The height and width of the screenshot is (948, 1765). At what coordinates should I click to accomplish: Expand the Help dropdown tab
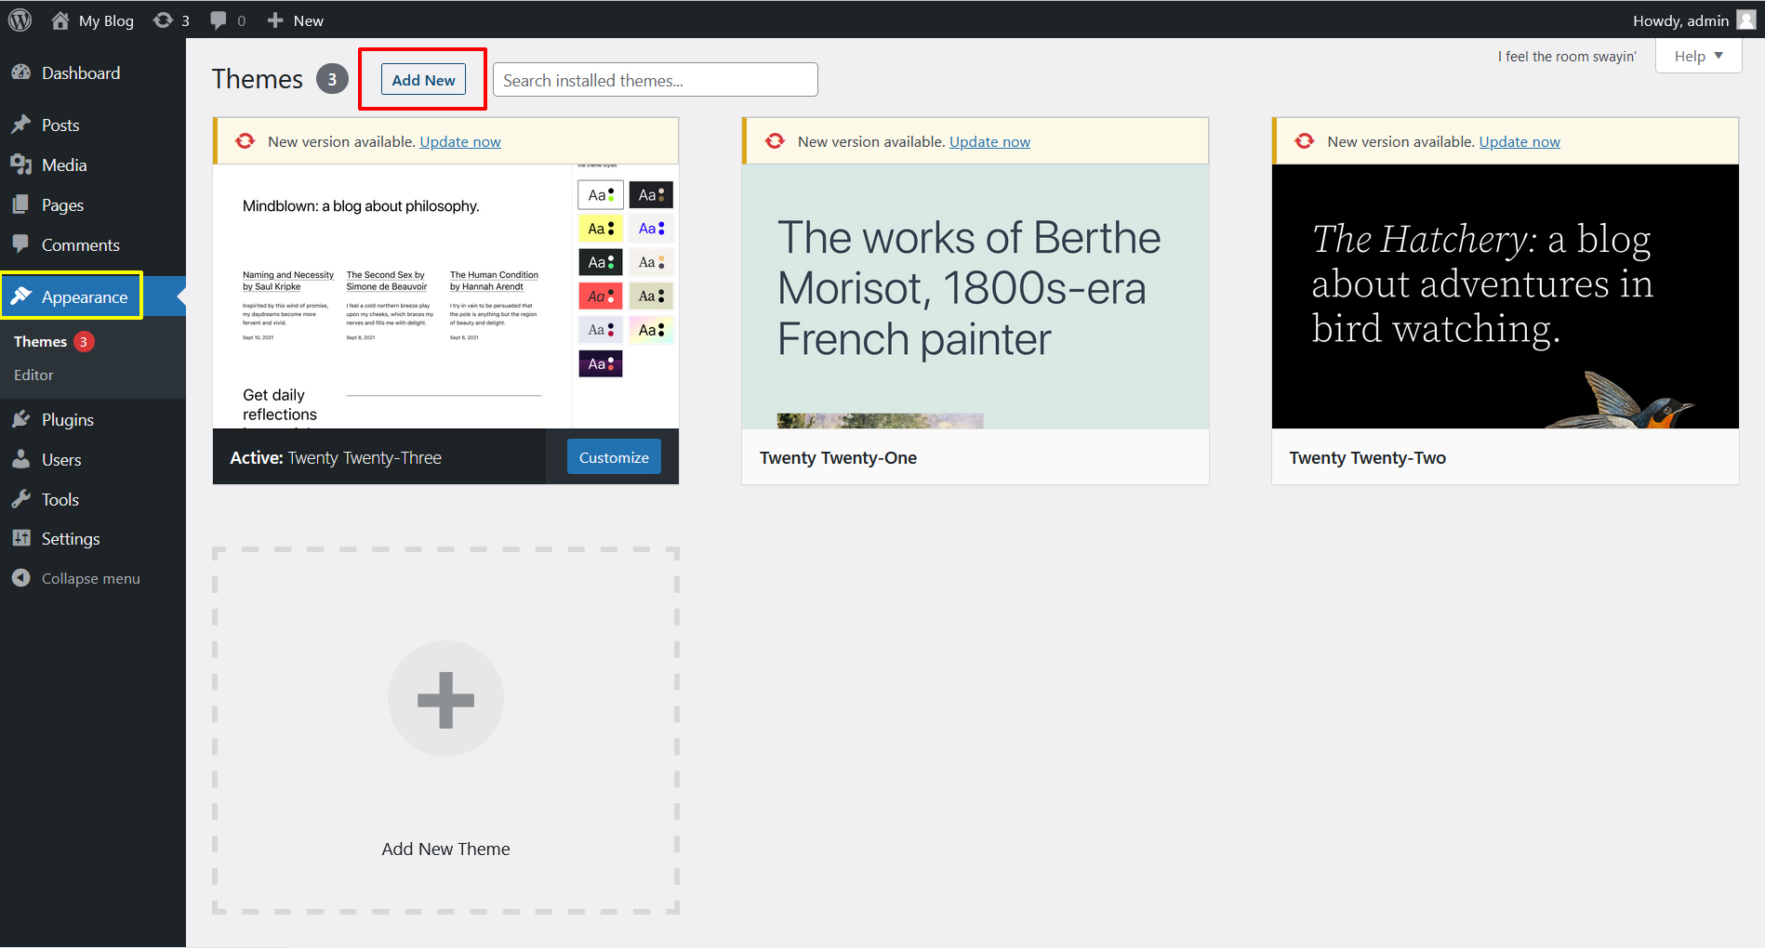(1698, 57)
